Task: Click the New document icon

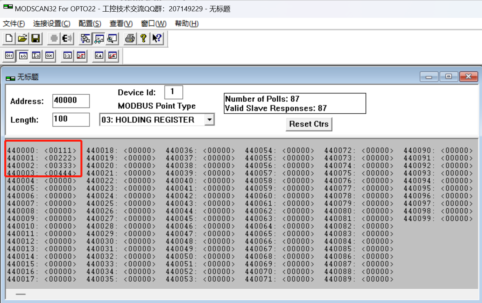Action: point(9,38)
